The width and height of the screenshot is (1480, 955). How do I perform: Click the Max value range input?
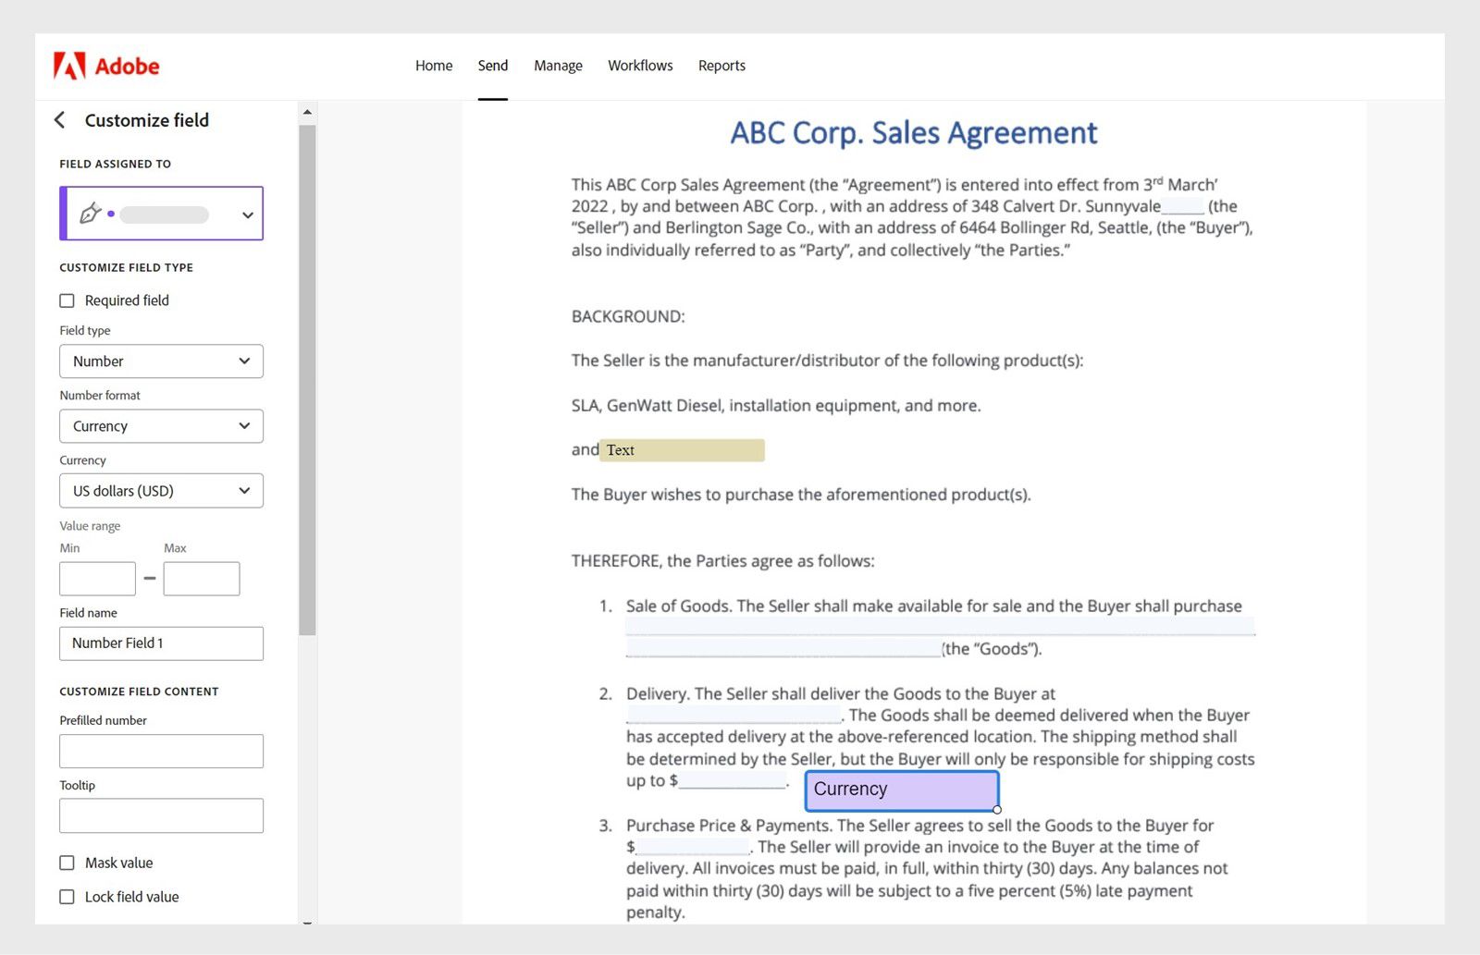coord(202,579)
